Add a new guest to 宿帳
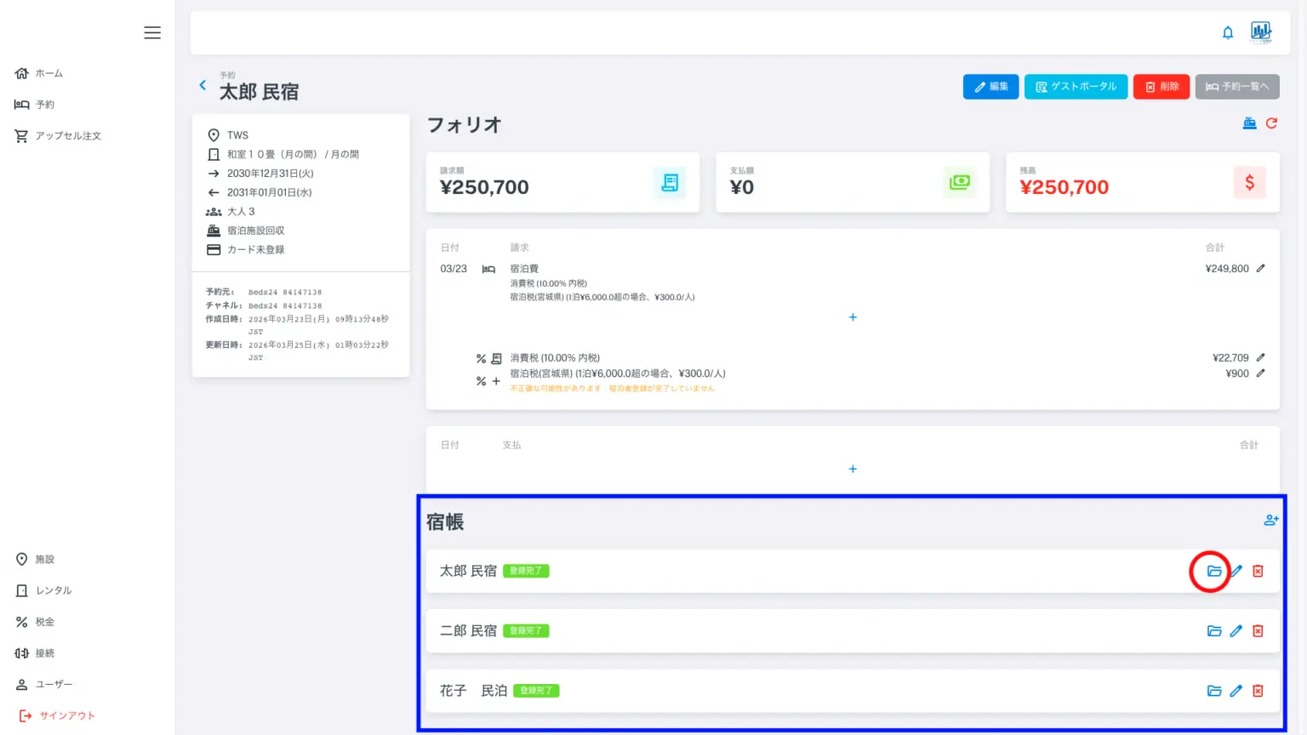 pos(1270,520)
